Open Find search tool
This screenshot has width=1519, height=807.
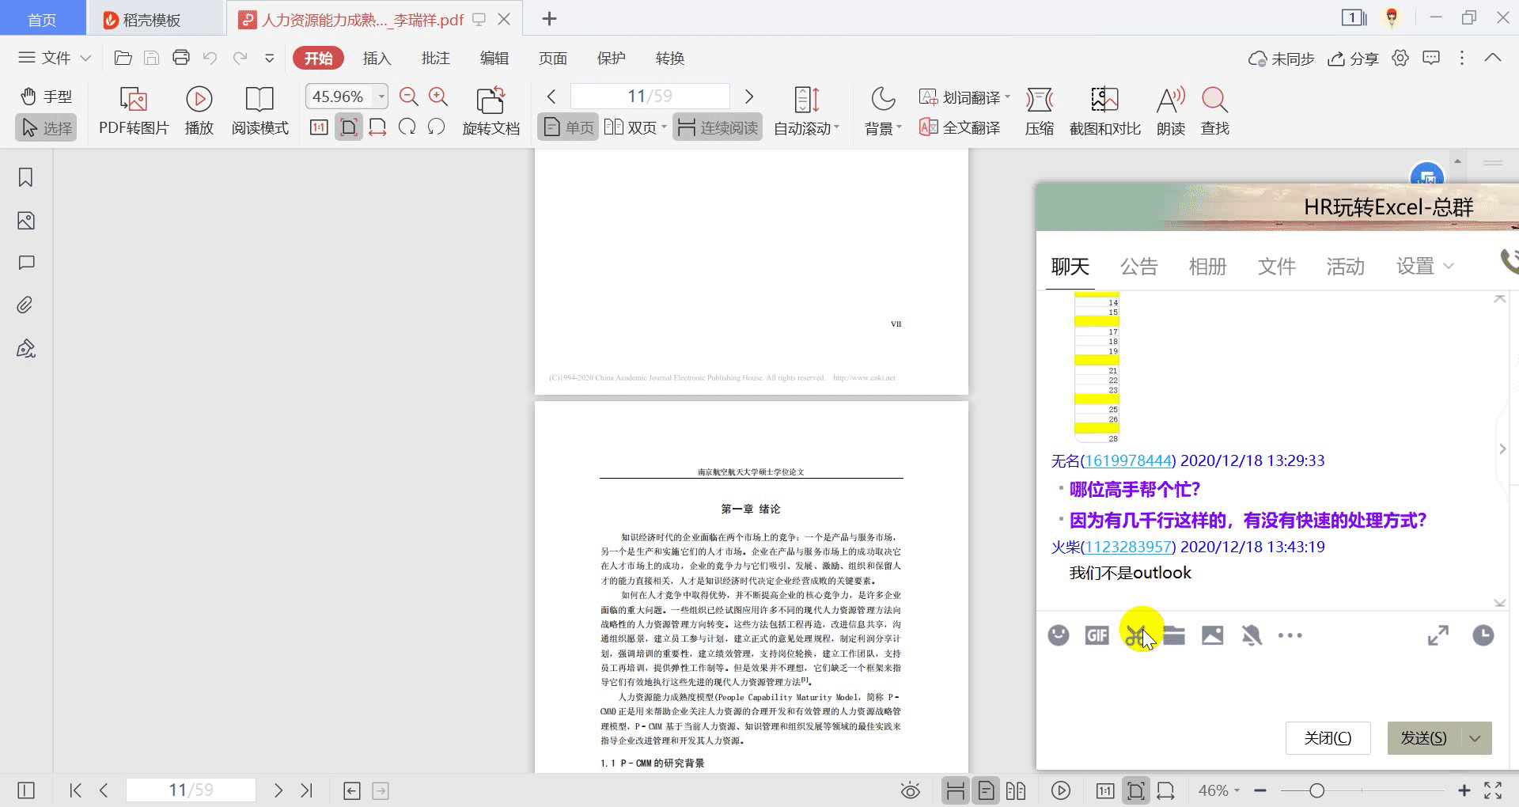[x=1214, y=112]
